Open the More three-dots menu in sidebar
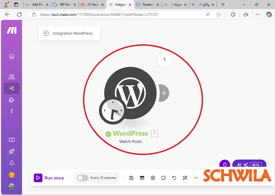Screen dimensions: 275x195 click(12, 111)
